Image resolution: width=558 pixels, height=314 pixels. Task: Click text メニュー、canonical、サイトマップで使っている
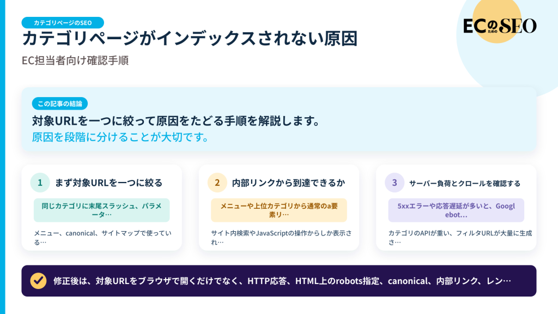coord(102,238)
